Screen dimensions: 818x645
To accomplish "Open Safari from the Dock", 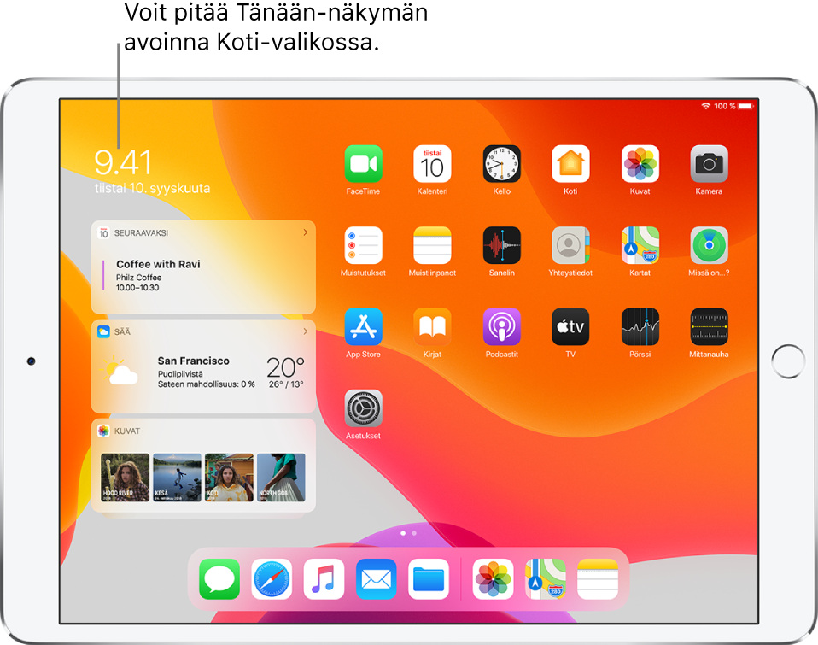I will pyautogui.click(x=272, y=578).
